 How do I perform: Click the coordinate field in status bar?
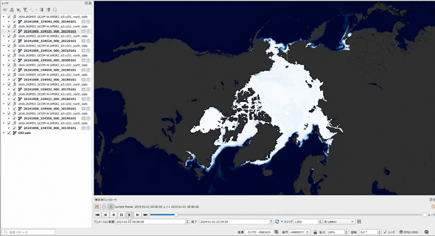[x=259, y=232]
